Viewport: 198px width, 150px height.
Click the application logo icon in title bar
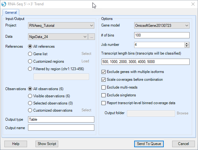coord(4,4)
